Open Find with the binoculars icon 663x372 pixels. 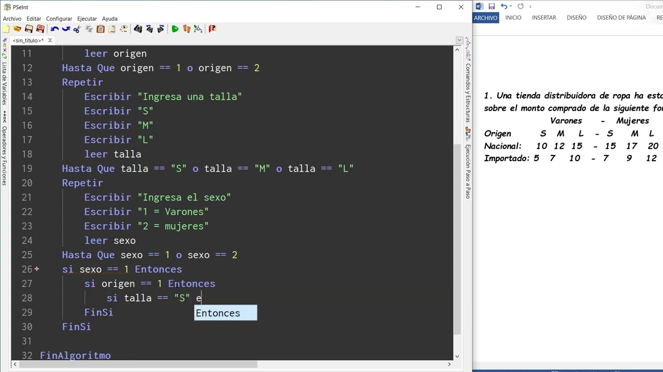tap(138, 29)
